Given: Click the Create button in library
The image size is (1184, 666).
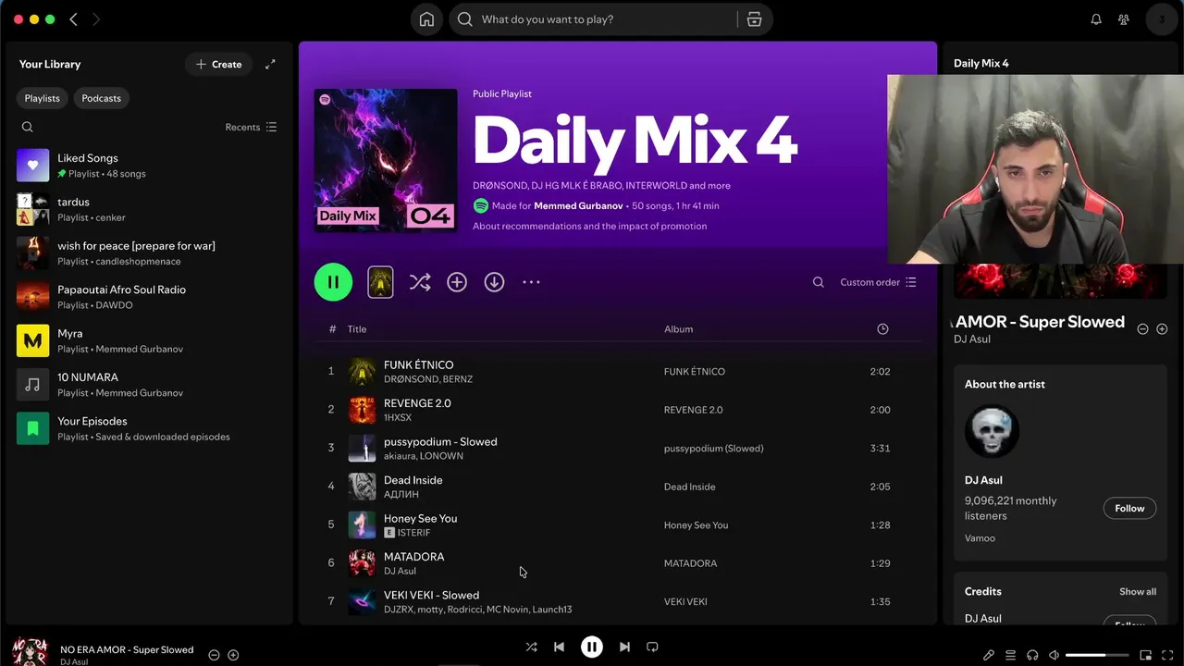Looking at the screenshot, I should (x=218, y=64).
